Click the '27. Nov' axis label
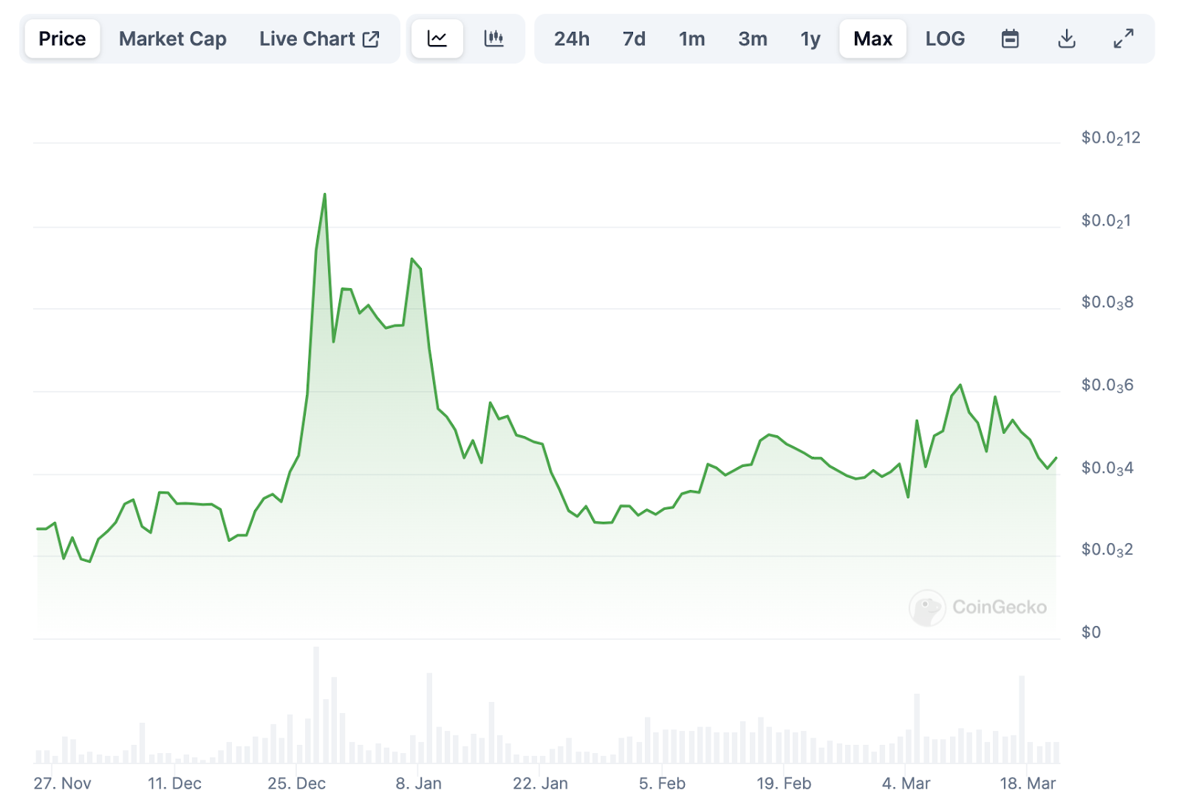The image size is (1182, 807). (62, 783)
